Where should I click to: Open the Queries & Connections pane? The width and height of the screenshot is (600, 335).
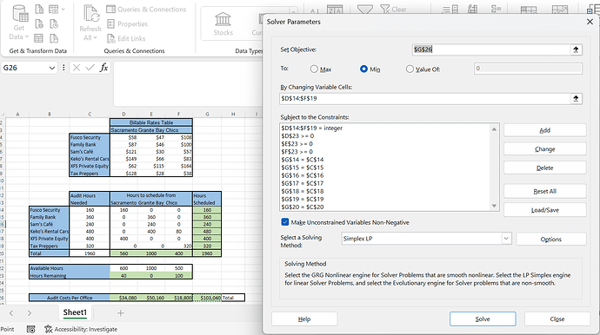pyautogui.click(x=146, y=10)
